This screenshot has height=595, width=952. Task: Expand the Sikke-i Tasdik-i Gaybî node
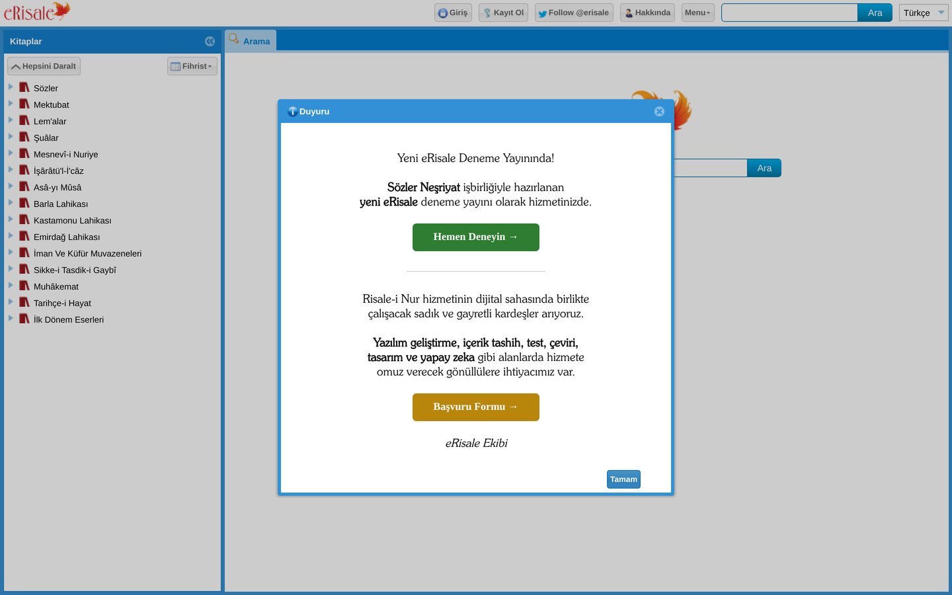(11, 268)
